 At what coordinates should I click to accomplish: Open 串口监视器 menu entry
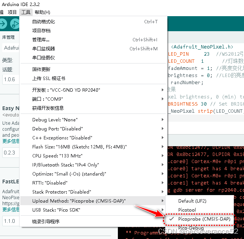tap(94, 49)
